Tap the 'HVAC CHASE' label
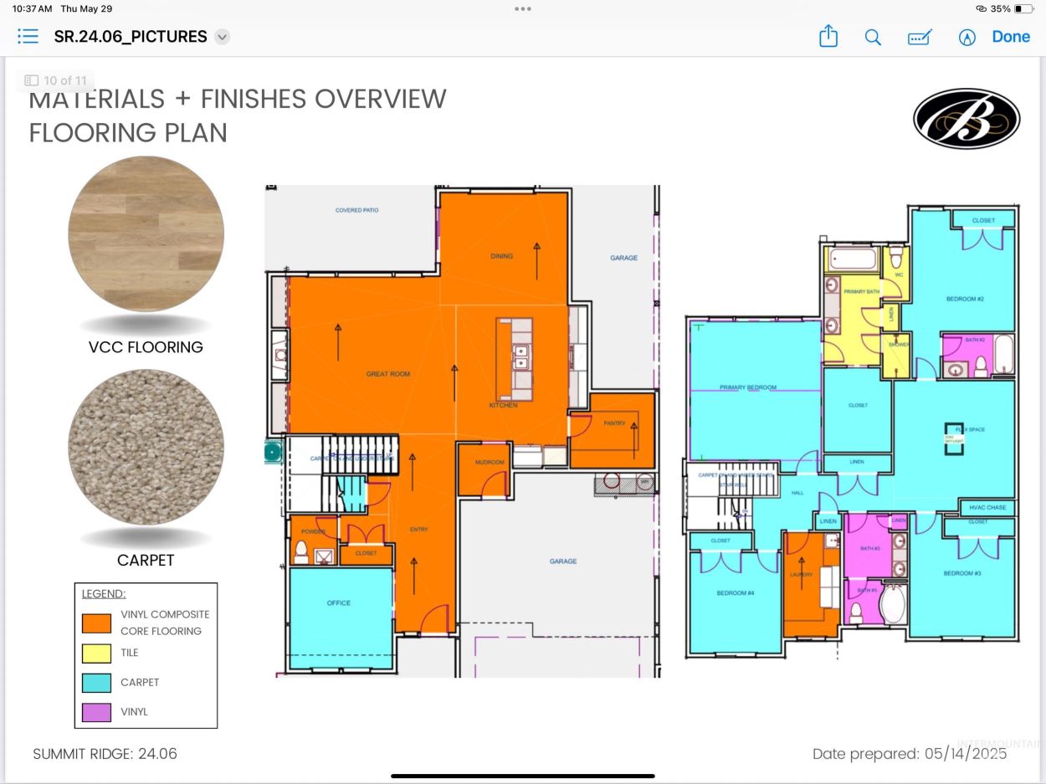Image resolution: width=1046 pixels, height=784 pixels. pos(987,507)
